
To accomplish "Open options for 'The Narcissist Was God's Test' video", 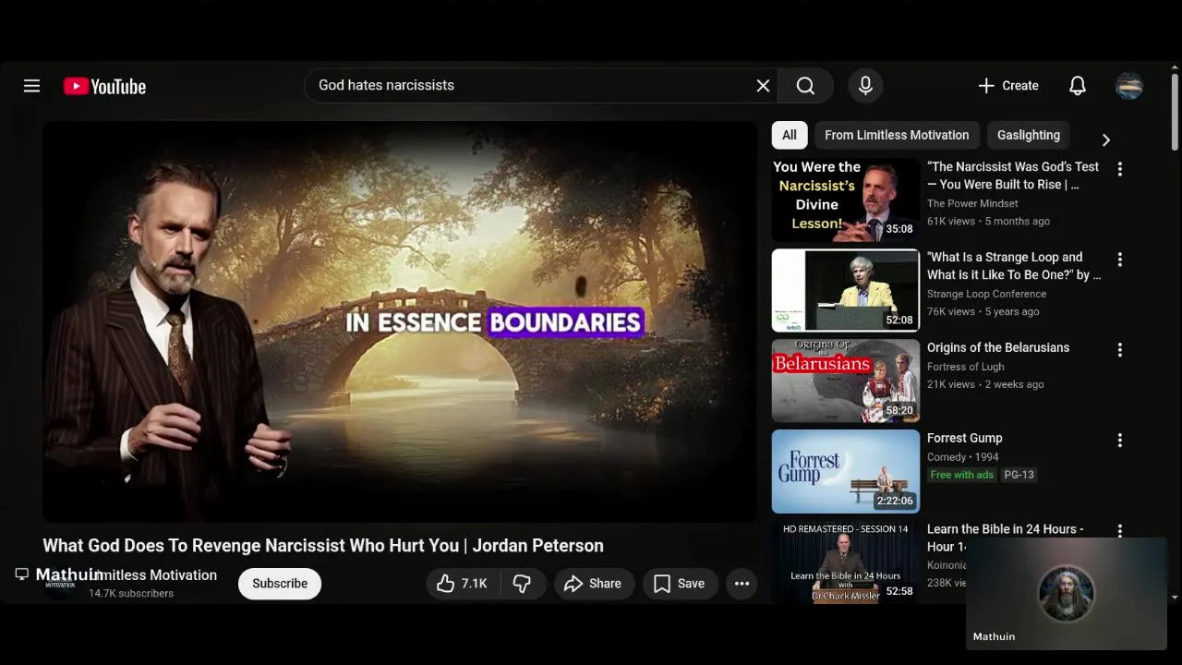I will coord(1119,169).
